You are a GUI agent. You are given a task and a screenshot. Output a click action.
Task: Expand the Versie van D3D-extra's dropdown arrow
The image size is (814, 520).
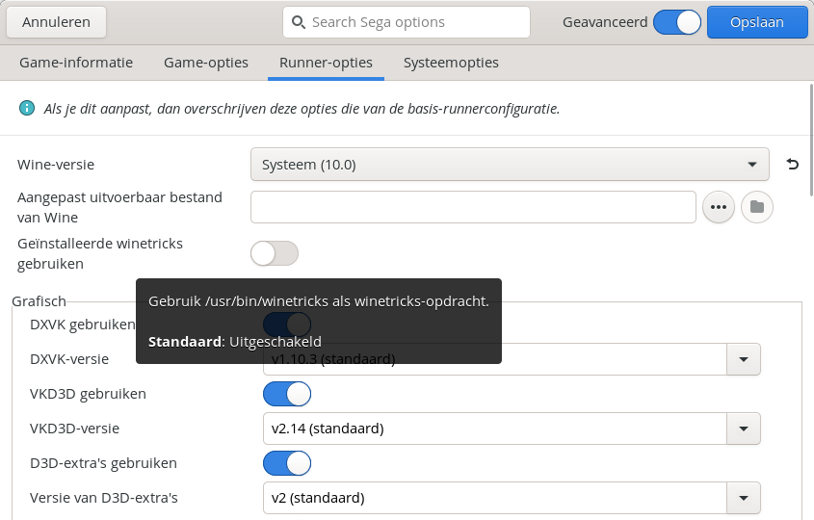pos(744,498)
